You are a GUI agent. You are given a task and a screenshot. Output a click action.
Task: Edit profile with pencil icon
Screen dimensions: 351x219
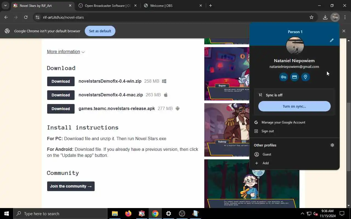tap(332, 40)
